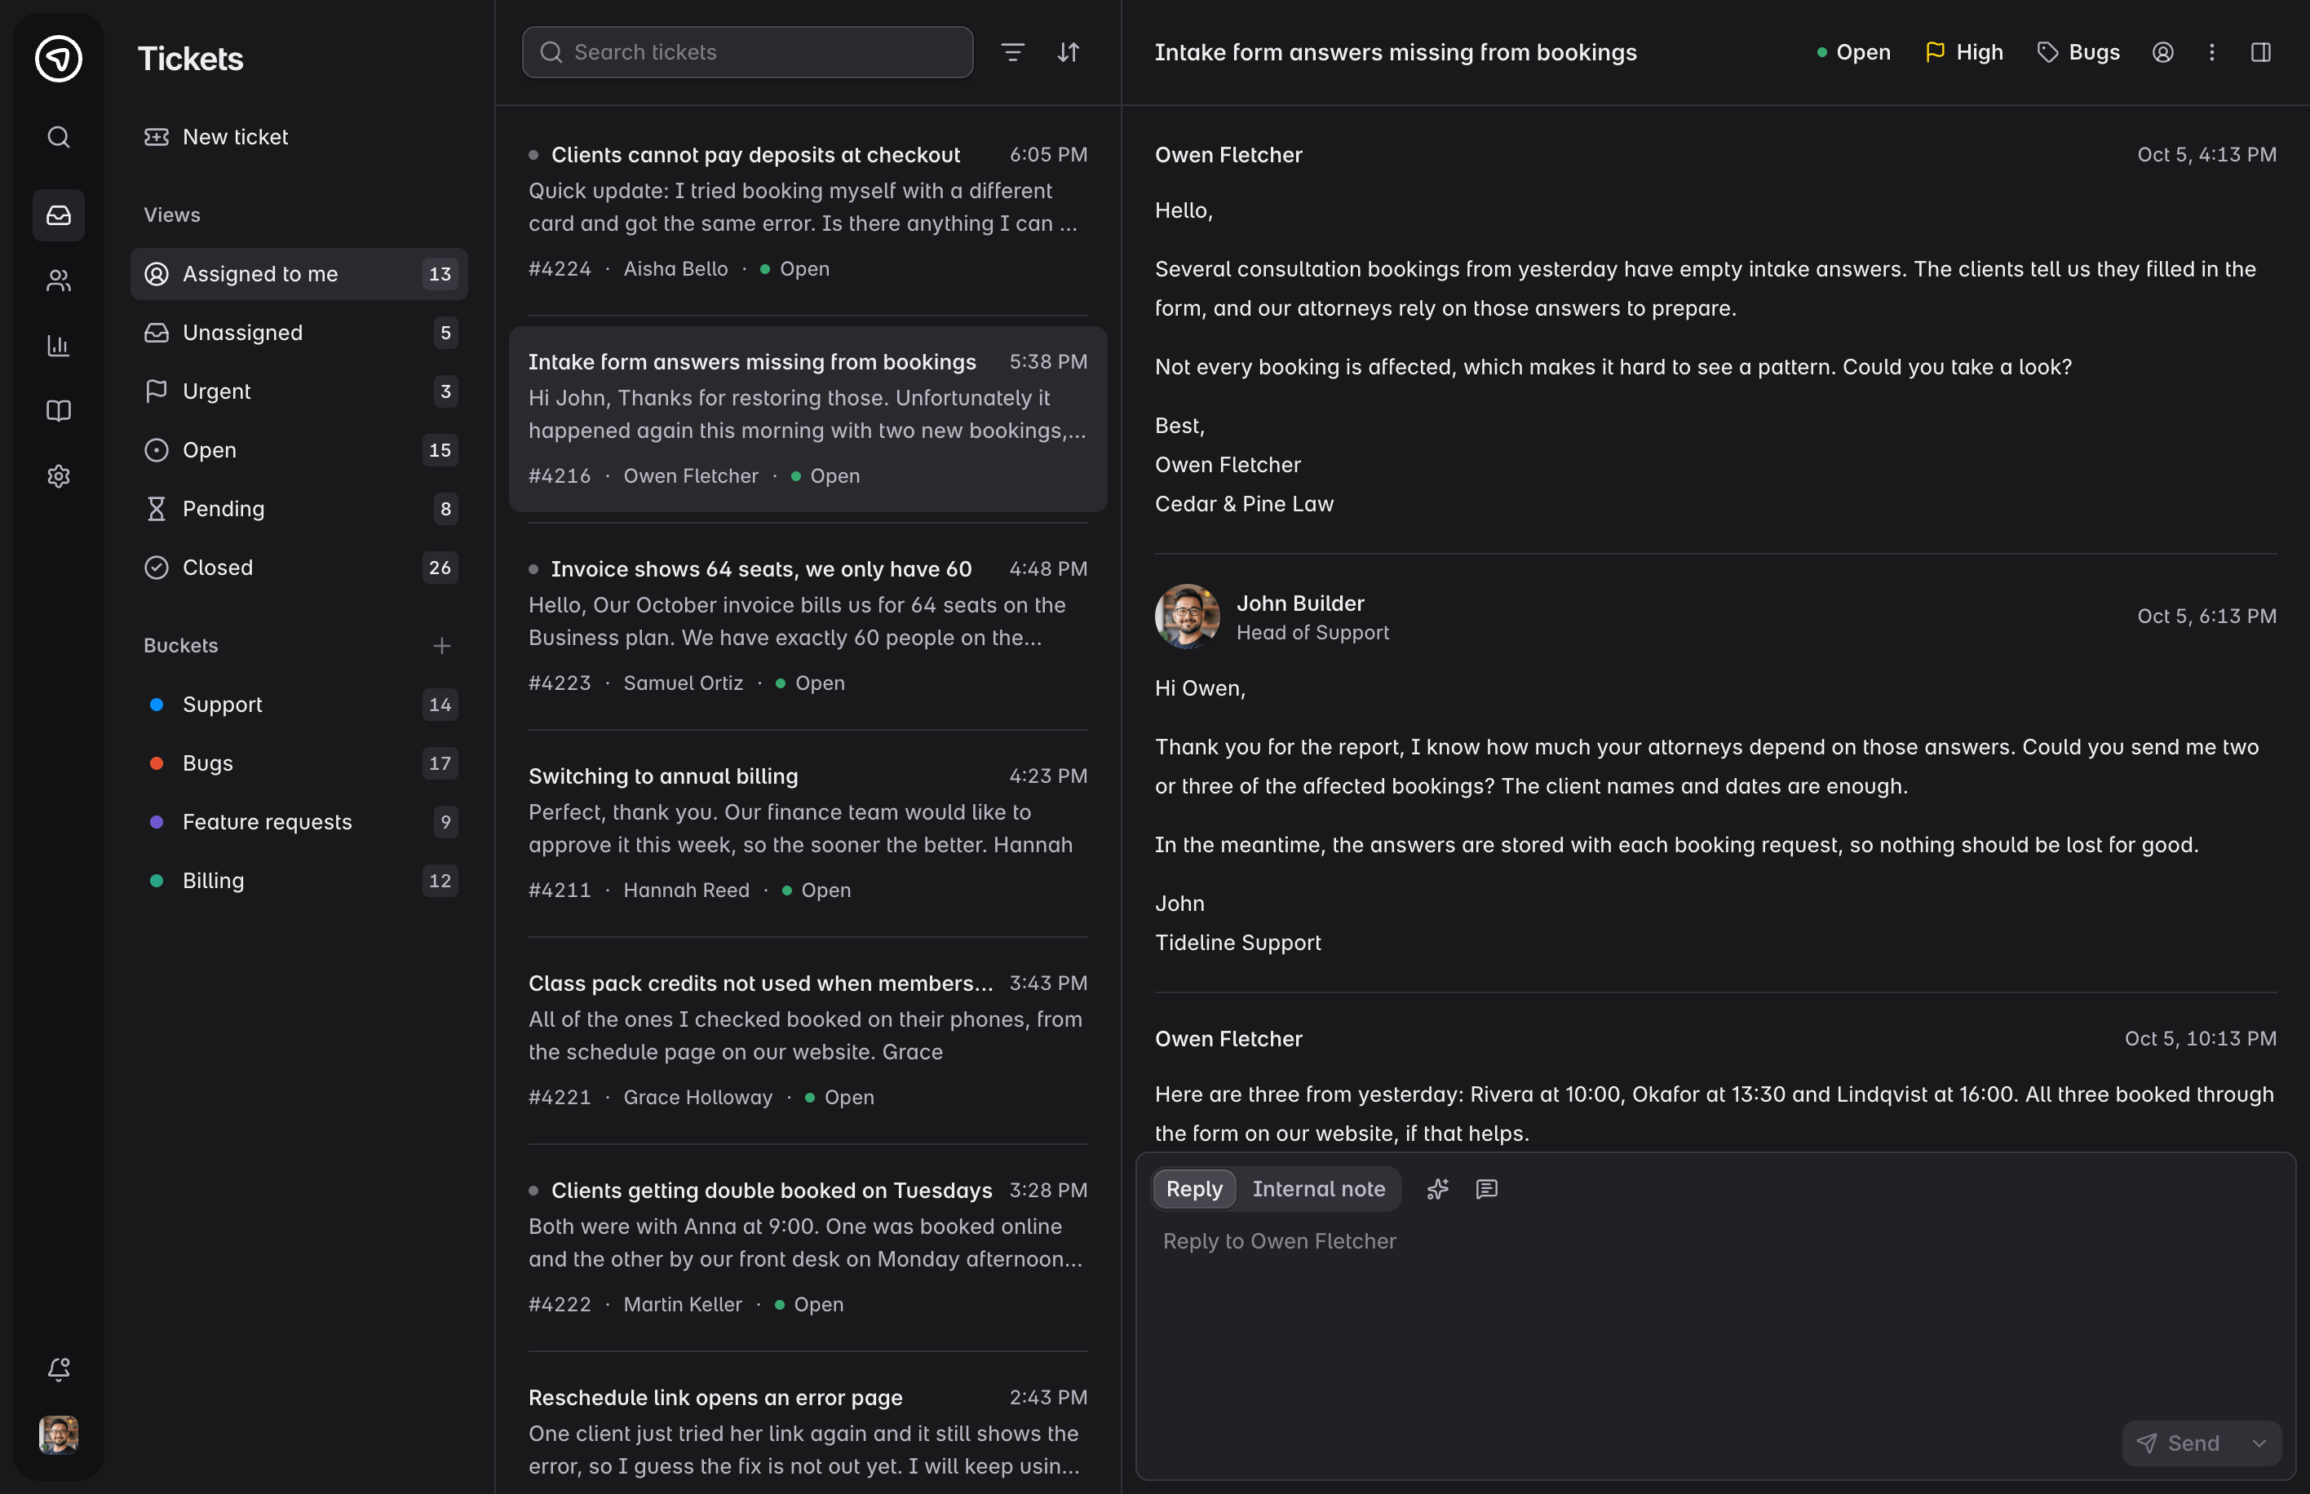Add a bucket with the plus button
The image size is (2310, 1494).
click(x=441, y=645)
